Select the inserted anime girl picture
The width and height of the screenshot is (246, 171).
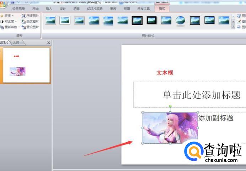[x=170, y=128]
